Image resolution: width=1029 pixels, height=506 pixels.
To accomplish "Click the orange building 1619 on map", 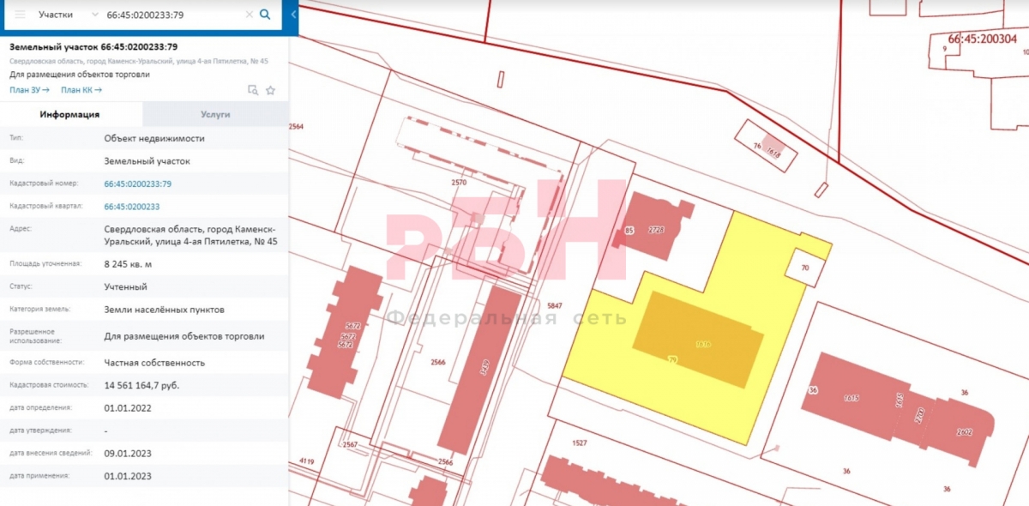I will coord(698,339).
